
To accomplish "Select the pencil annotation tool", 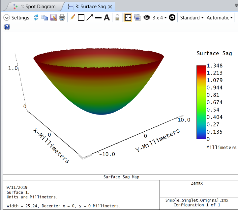I will pos(73,17).
